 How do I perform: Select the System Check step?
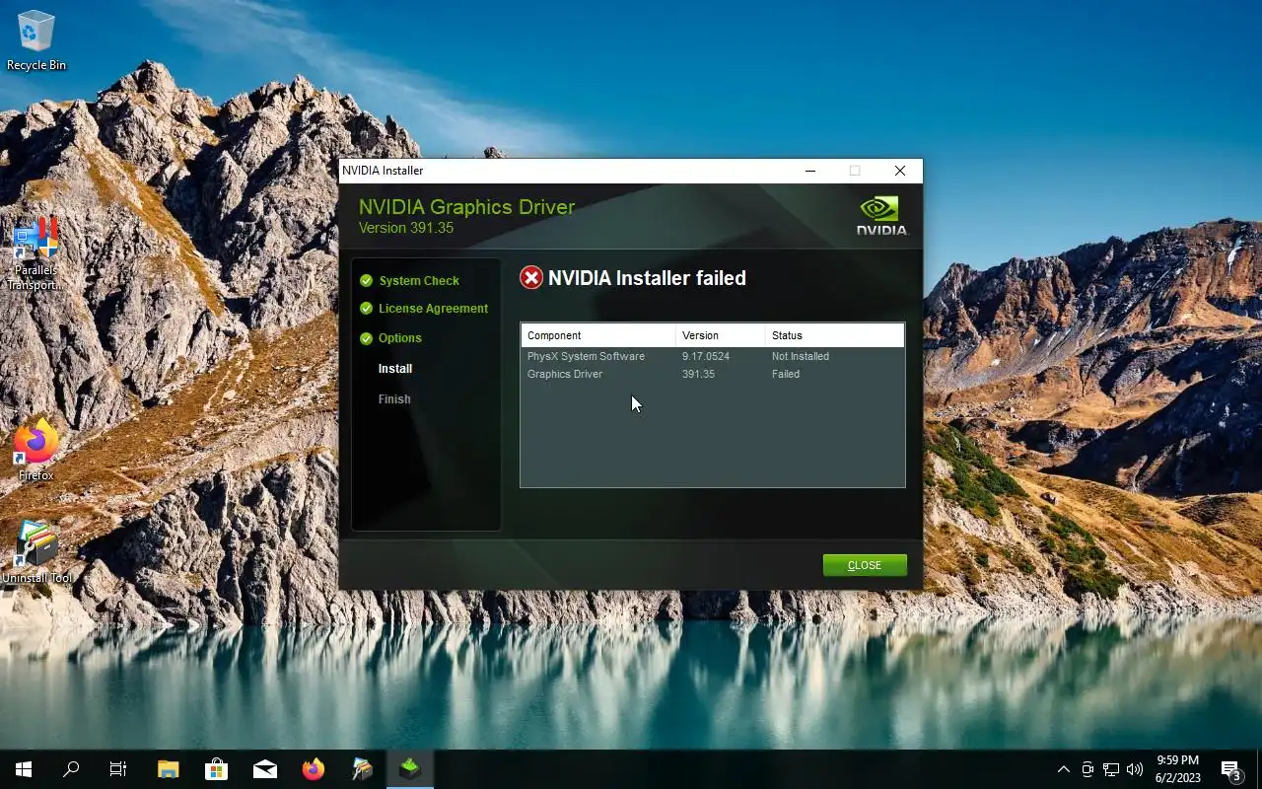pyautogui.click(x=419, y=281)
